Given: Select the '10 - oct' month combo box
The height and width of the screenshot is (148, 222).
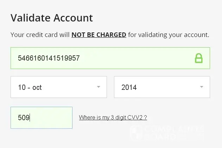Looking at the screenshot, I should click(x=53, y=87).
